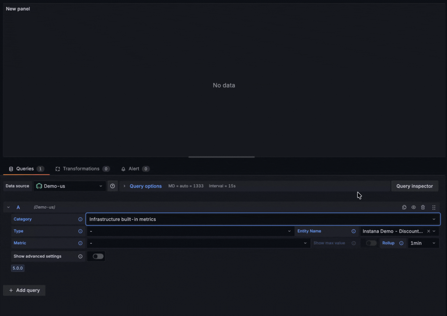Open the Category dropdown

click(x=263, y=219)
